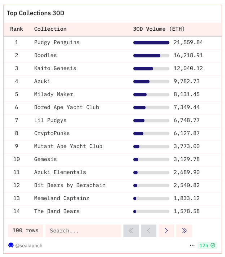
Task: Open the three-dot options menu
Action: pyautogui.click(x=192, y=245)
